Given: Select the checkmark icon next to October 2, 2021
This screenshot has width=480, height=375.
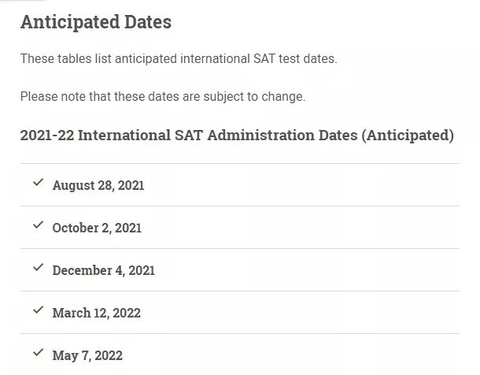Looking at the screenshot, I should [x=39, y=225].
